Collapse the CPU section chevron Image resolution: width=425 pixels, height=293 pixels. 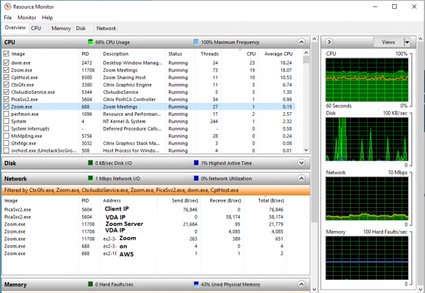coord(302,42)
